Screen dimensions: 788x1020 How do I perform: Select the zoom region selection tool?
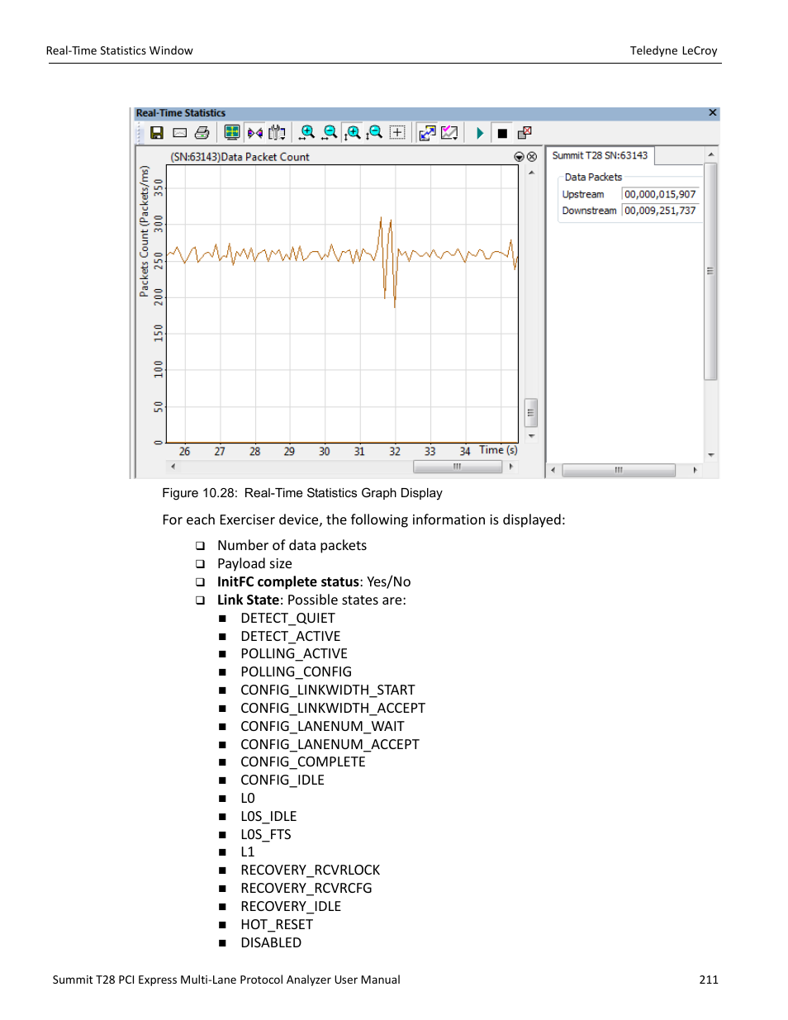click(x=396, y=132)
